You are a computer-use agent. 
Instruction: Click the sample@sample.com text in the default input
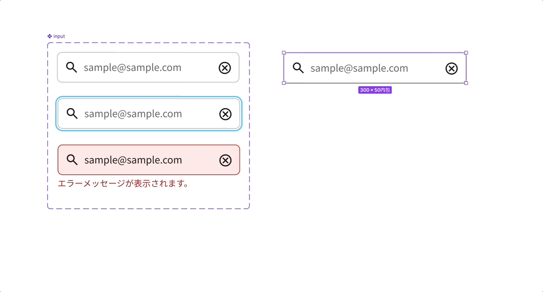click(132, 68)
